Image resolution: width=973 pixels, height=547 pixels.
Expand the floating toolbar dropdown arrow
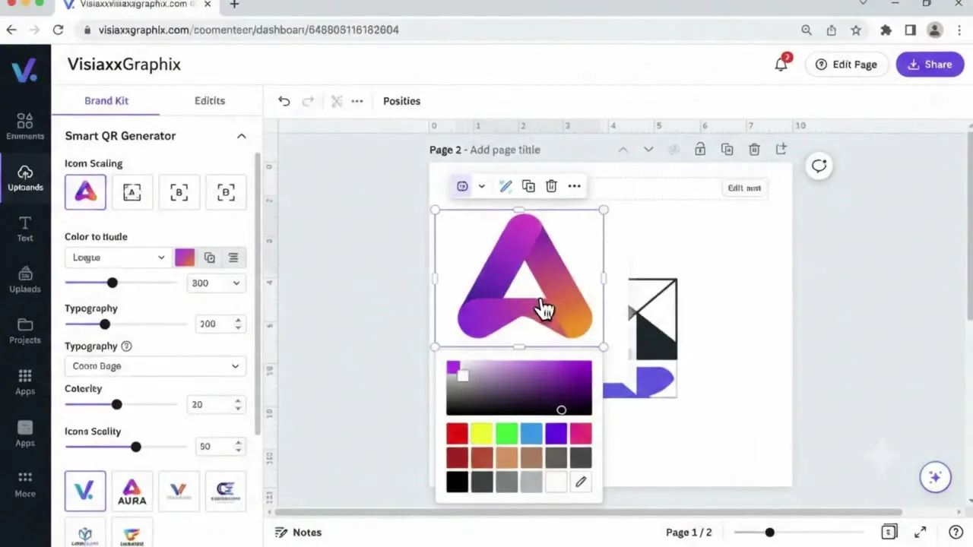click(481, 186)
